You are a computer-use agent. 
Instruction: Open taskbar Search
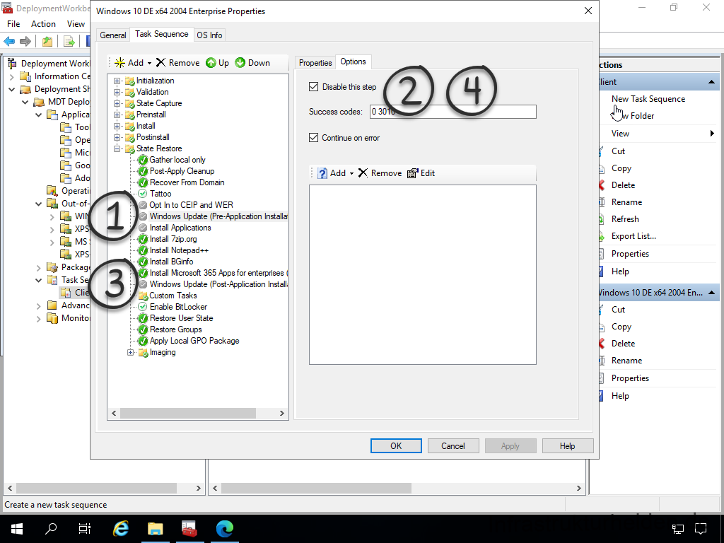(51, 529)
